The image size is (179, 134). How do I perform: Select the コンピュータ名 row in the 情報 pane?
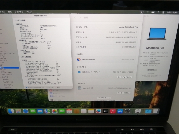click(x=107, y=27)
